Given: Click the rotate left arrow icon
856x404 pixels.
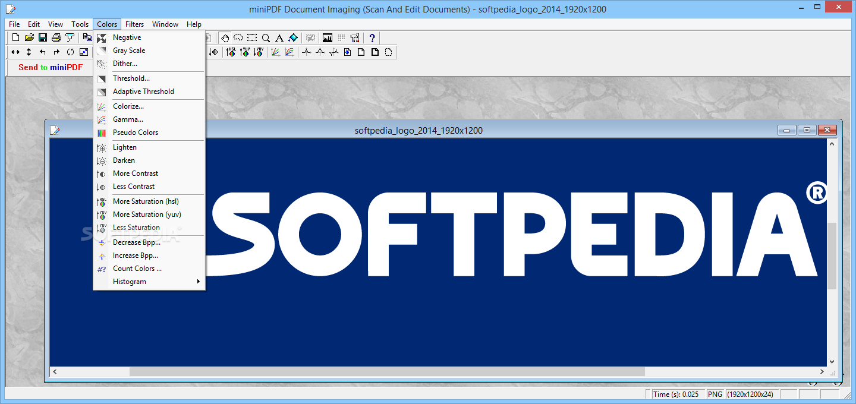Looking at the screenshot, I should click(43, 52).
